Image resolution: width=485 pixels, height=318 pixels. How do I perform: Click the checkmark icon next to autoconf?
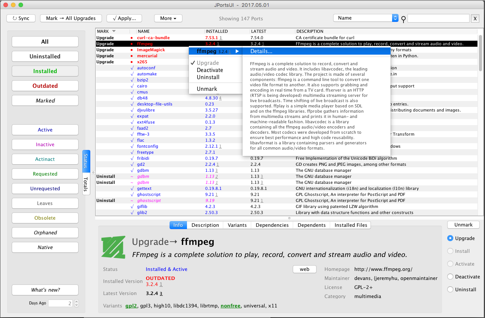coord(132,68)
